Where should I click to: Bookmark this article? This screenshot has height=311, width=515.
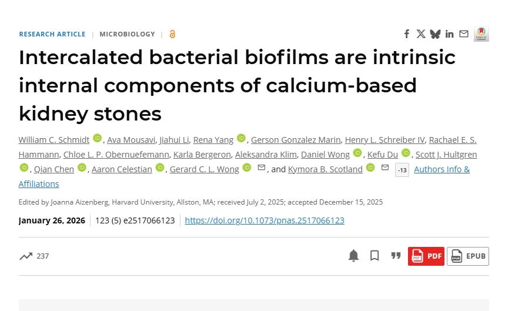[374, 256]
